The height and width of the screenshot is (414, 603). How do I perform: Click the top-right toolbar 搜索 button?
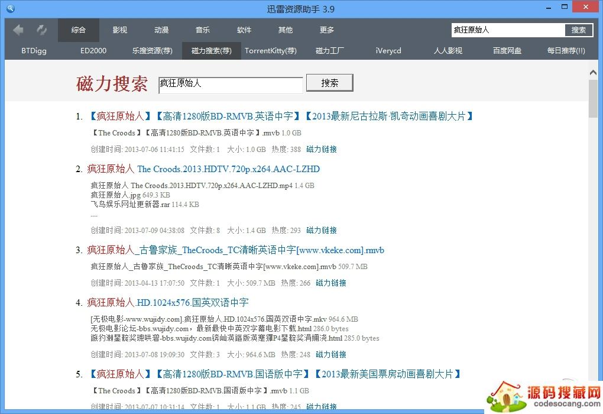click(x=579, y=30)
